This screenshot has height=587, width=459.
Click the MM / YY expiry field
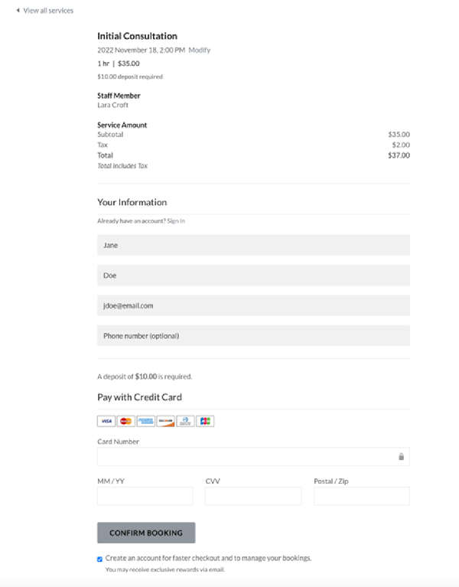[145, 496]
